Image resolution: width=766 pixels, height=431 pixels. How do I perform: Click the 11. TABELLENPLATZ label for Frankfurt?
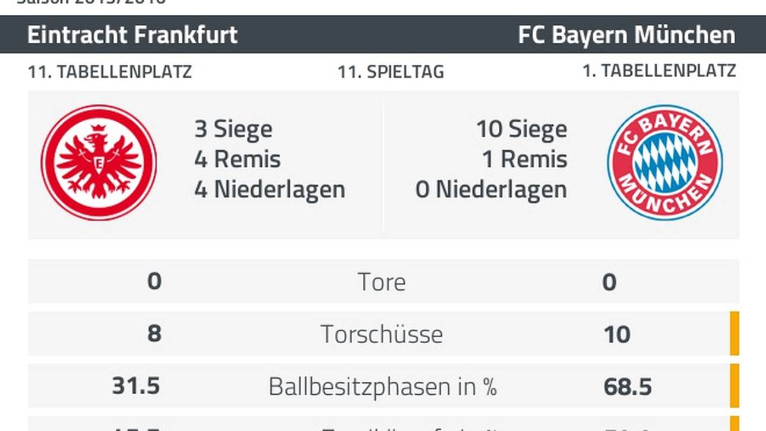110,72
